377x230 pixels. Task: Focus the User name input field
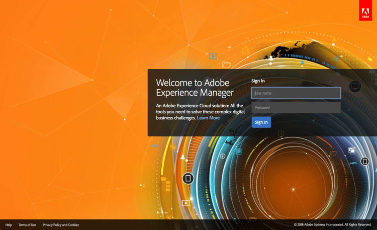[296, 93]
